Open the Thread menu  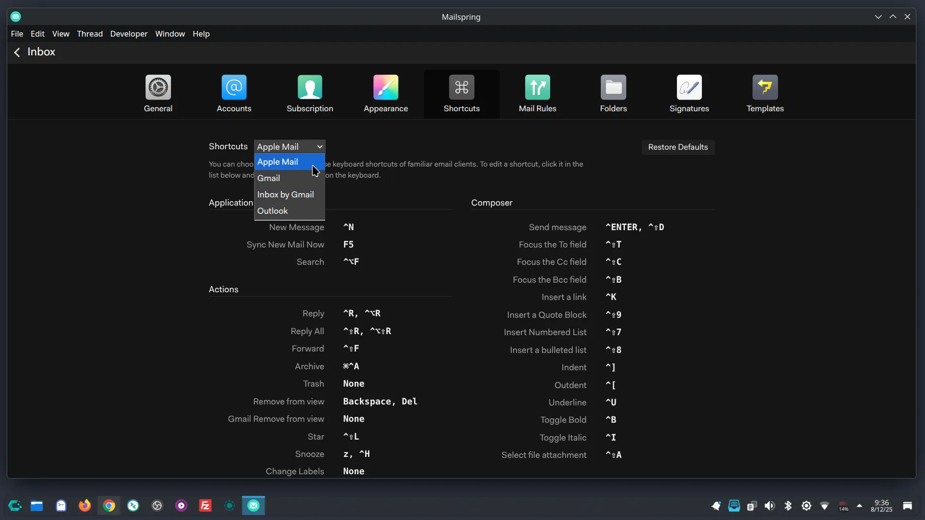click(90, 34)
